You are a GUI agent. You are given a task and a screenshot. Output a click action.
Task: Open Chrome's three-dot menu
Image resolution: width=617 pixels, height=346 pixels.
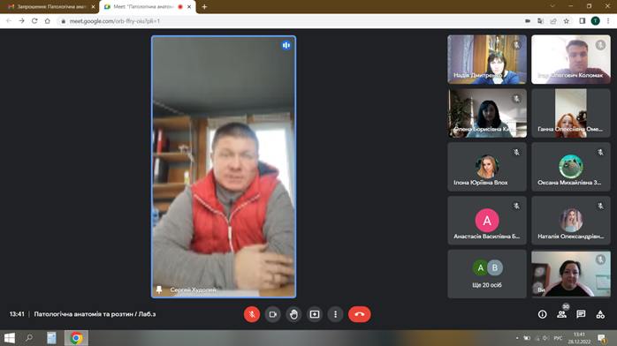point(608,21)
